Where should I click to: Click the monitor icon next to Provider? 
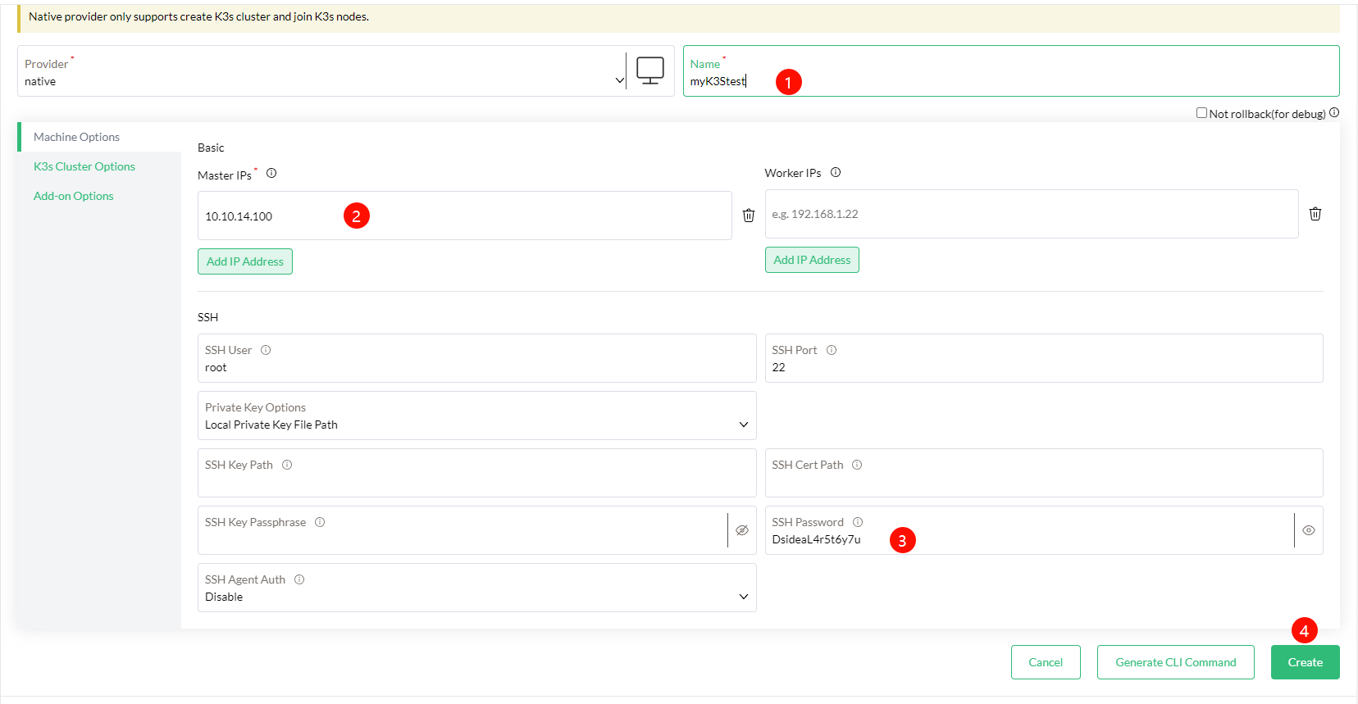click(x=650, y=70)
